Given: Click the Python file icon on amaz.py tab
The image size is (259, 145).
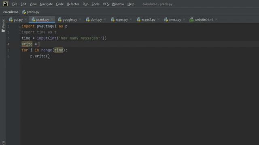Looking at the screenshot, I should 166,20.
